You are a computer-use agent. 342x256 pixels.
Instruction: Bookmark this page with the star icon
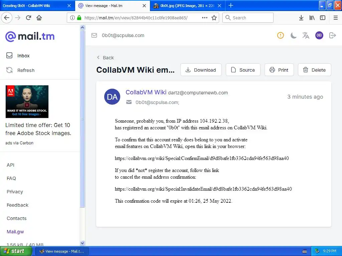(x=214, y=18)
